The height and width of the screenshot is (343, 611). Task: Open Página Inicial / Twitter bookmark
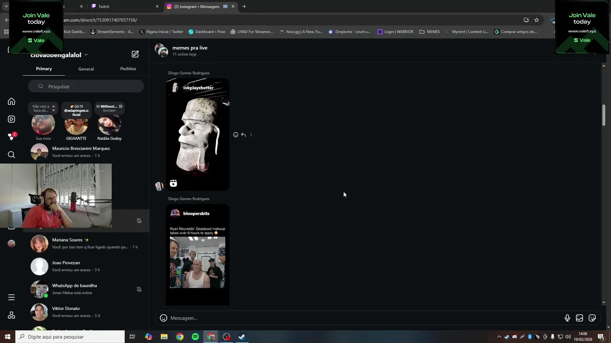(x=161, y=32)
